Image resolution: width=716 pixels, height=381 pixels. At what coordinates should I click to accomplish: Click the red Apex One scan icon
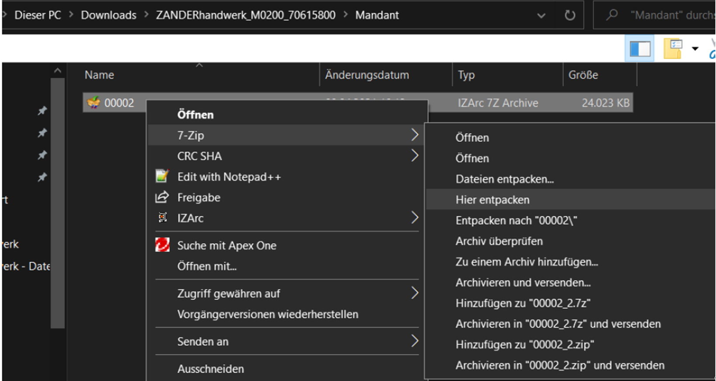point(162,245)
